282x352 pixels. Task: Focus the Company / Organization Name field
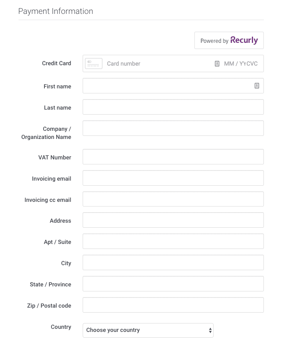pyautogui.click(x=173, y=128)
